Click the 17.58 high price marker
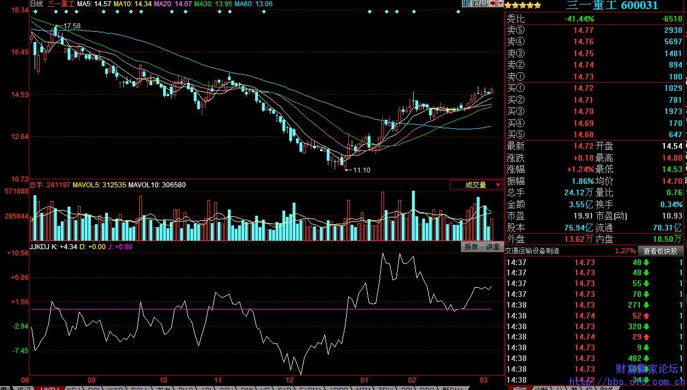Viewport: 687px width, 390px height. pyautogui.click(x=72, y=26)
